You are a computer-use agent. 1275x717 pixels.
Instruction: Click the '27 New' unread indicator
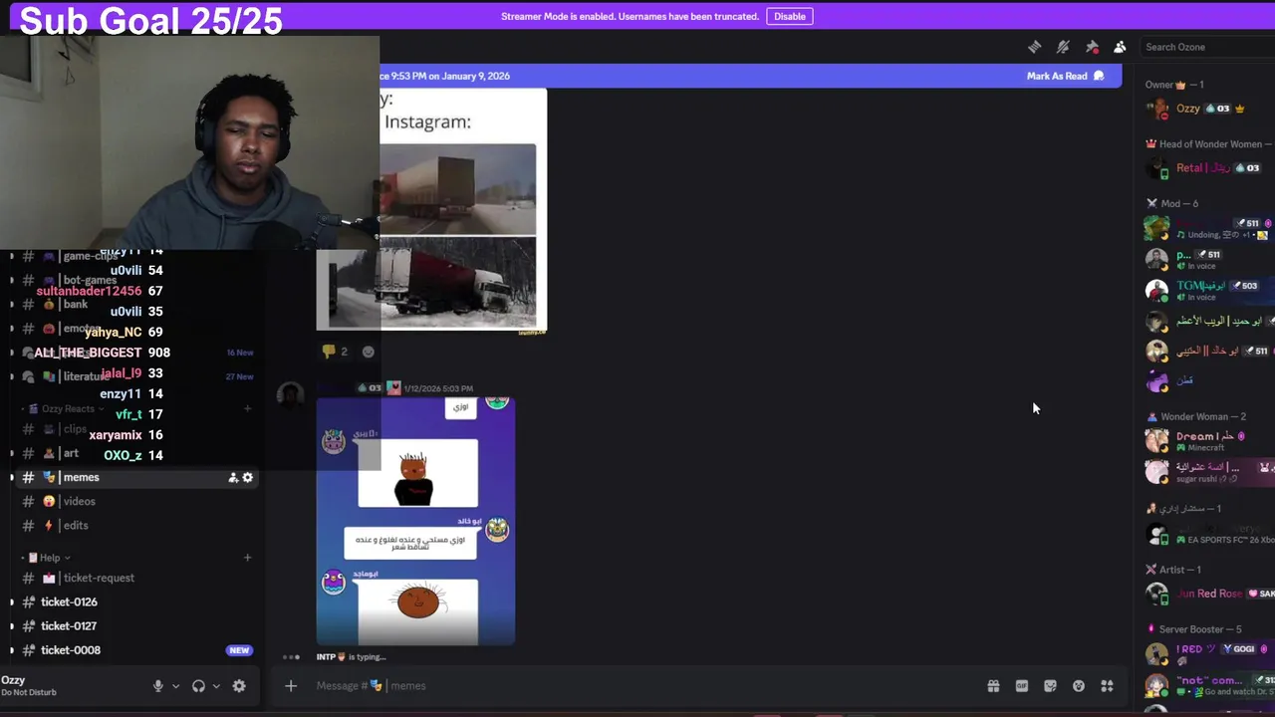[240, 376]
